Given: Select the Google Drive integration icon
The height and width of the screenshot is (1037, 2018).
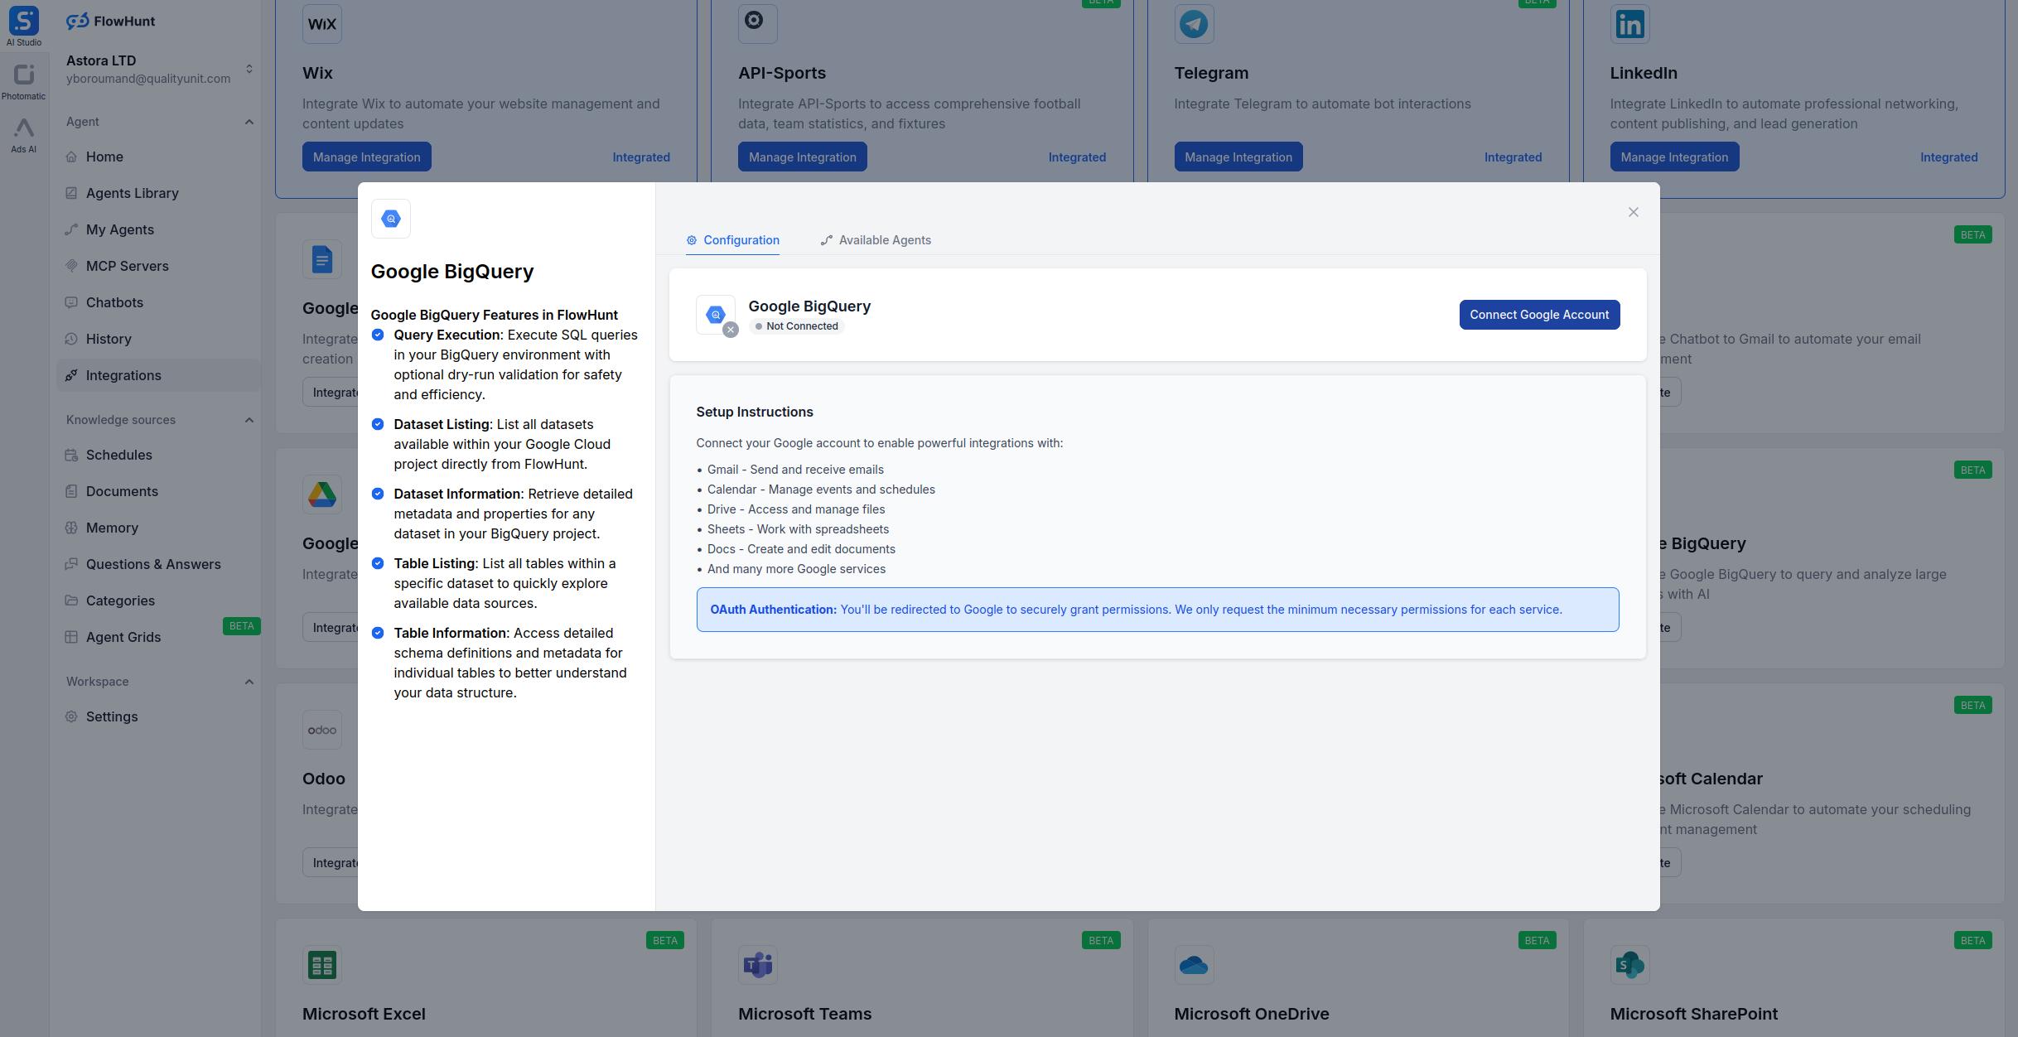Looking at the screenshot, I should [x=322, y=494].
